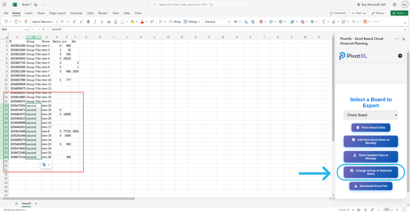Click the AutoSum sigma icon
This screenshot has height=212, width=410.
[x=324, y=22]
